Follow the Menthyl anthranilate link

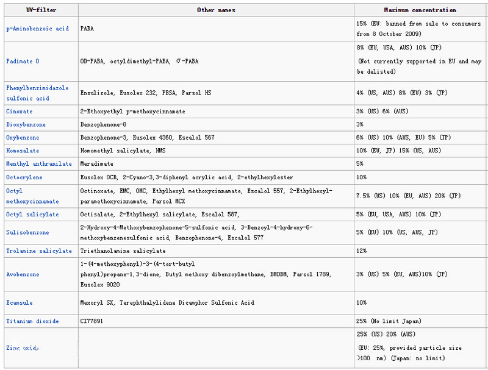[39, 164]
